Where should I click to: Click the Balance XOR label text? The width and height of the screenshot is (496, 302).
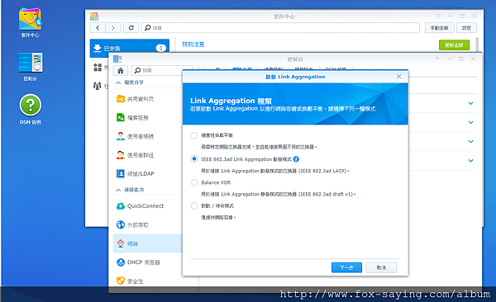click(x=216, y=182)
